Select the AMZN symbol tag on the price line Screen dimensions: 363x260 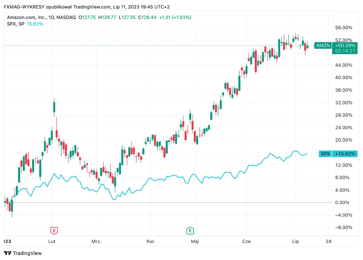click(x=323, y=46)
